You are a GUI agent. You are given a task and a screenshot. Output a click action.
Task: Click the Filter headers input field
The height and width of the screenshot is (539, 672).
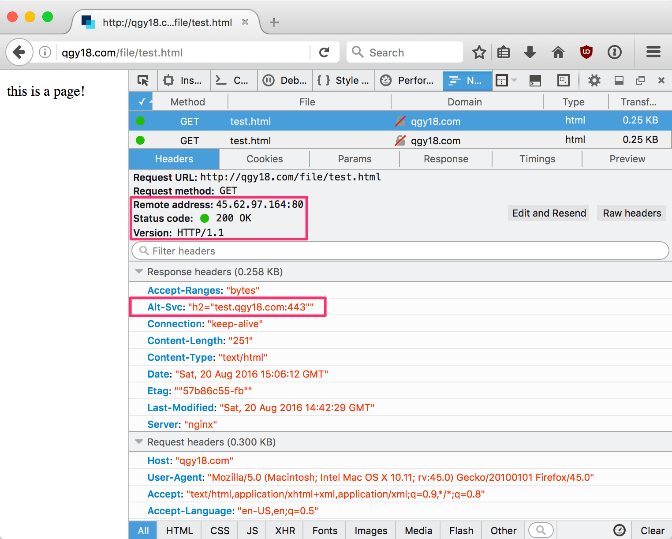coord(400,251)
